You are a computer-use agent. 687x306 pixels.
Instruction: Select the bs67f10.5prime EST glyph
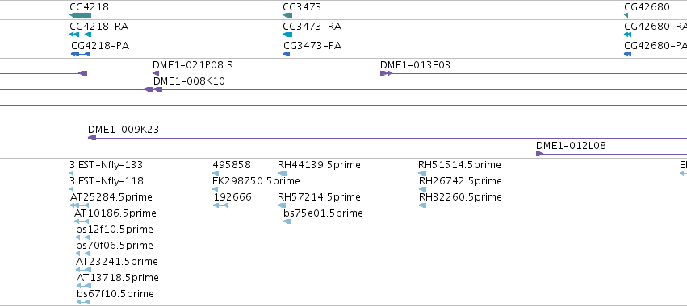coord(83,302)
